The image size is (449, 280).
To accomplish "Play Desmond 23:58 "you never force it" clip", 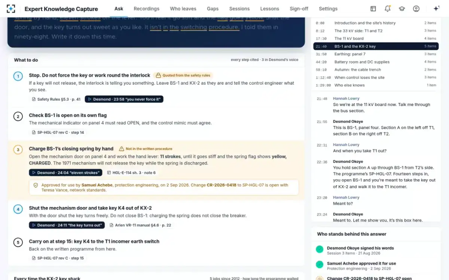I will click(x=124, y=99).
